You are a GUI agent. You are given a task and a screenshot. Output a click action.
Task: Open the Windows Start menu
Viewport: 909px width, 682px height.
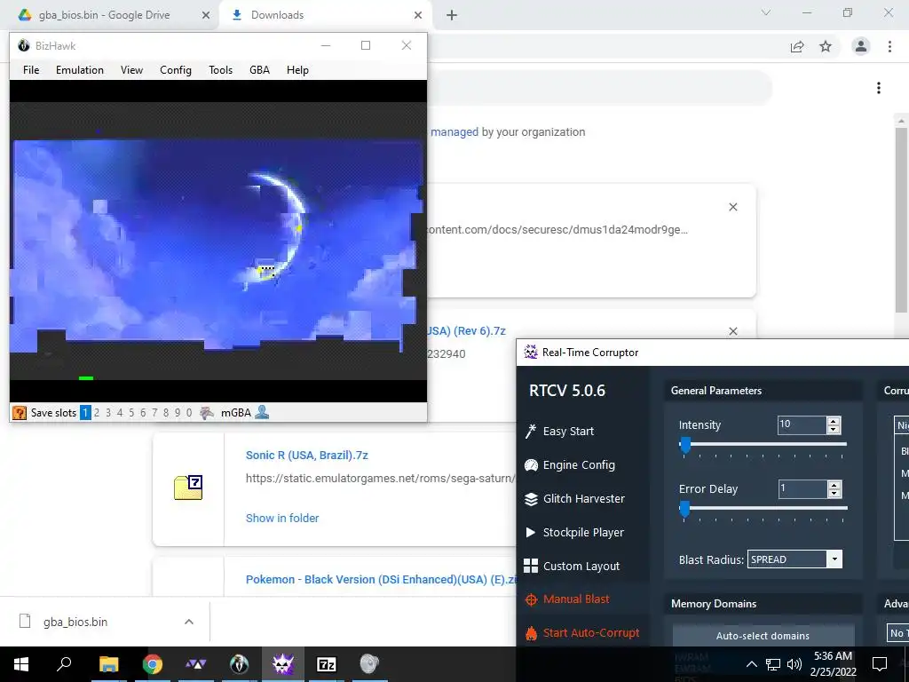click(21, 664)
